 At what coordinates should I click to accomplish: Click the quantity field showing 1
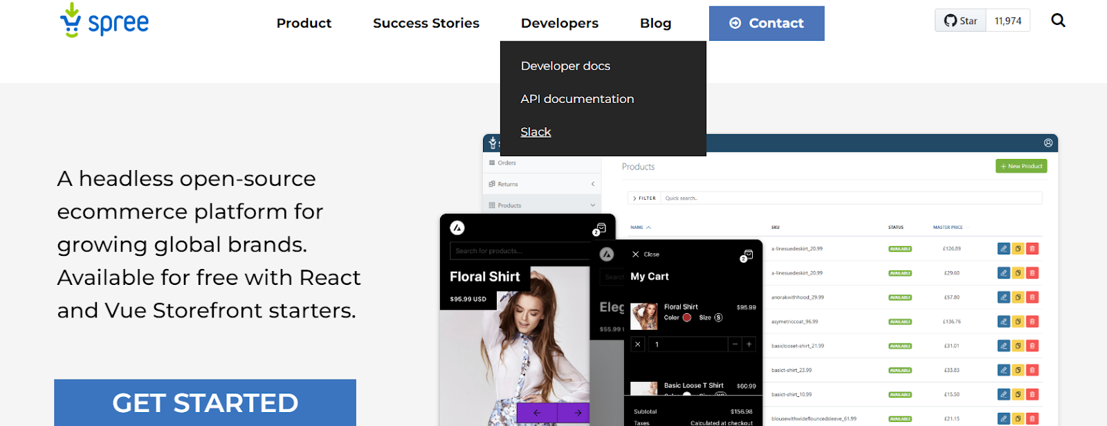(x=688, y=344)
